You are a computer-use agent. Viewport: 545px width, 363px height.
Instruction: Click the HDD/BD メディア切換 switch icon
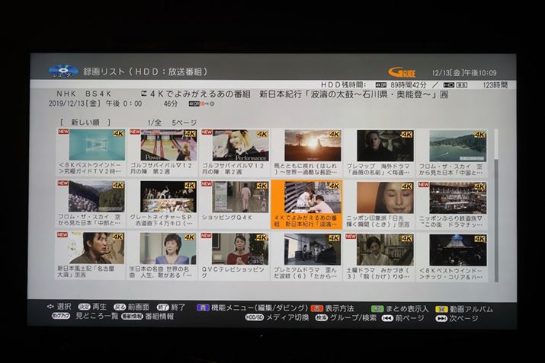[x=255, y=318]
